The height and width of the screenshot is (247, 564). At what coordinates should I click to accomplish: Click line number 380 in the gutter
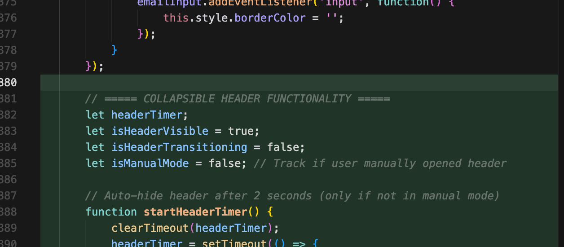[8, 83]
